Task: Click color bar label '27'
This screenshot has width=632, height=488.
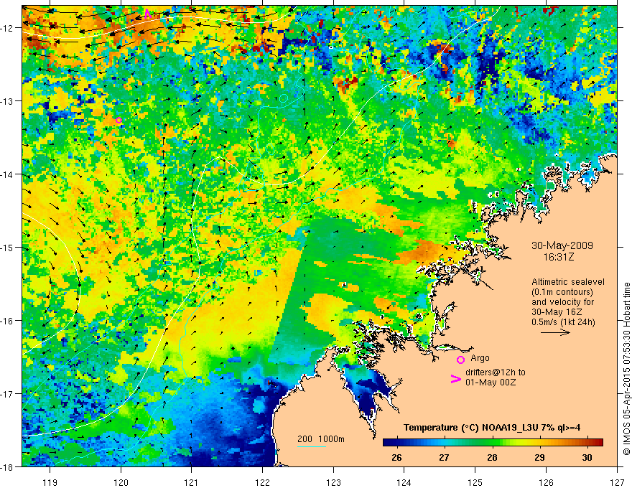Action: pyautogui.click(x=444, y=457)
